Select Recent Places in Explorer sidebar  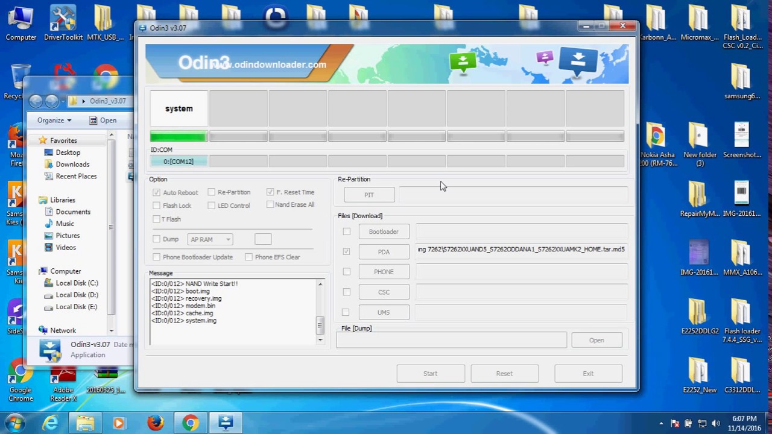tap(76, 176)
